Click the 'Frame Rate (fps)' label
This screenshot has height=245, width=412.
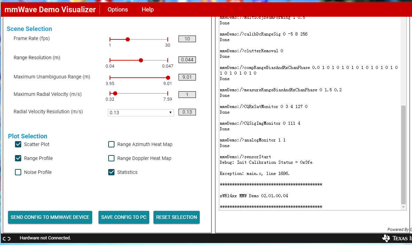pyautogui.click(x=32, y=38)
